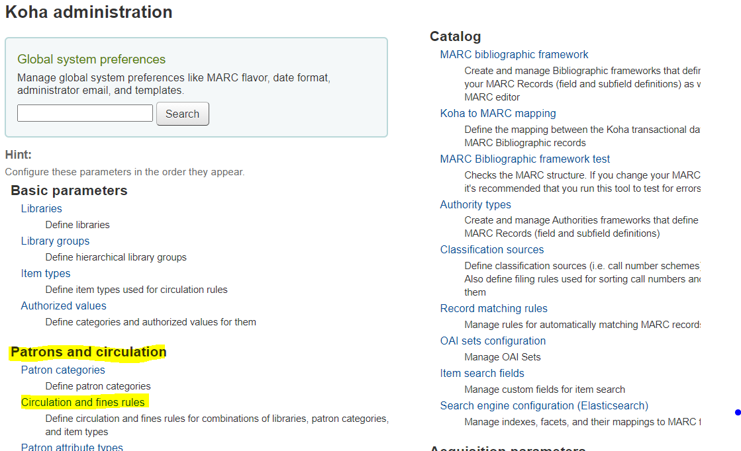
Task: Open Library groups settings
Action: coord(55,241)
